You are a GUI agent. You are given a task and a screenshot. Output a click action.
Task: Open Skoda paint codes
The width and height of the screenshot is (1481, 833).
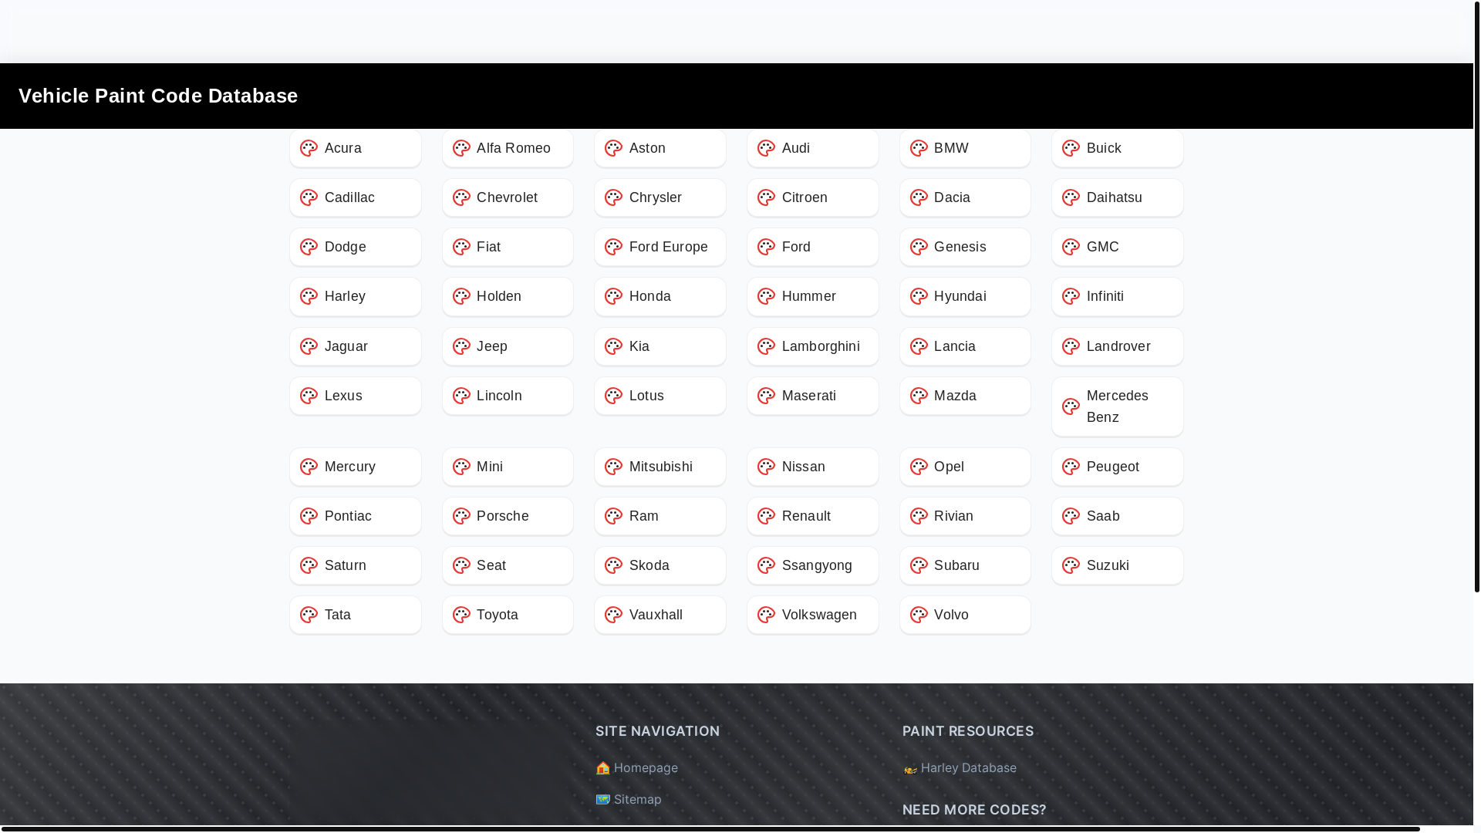(660, 565)
